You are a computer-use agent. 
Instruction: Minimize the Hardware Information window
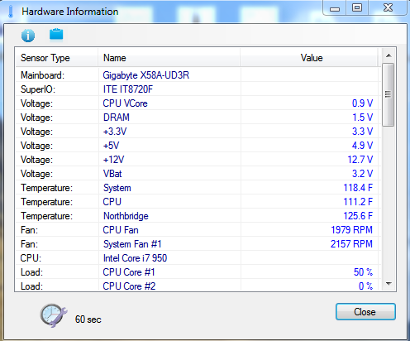[x=335, y=8]
